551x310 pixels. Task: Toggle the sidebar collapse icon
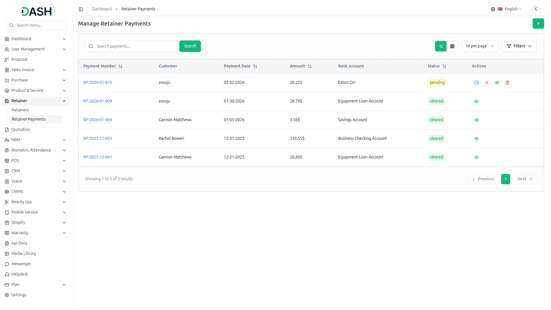(x=81, y=9)
